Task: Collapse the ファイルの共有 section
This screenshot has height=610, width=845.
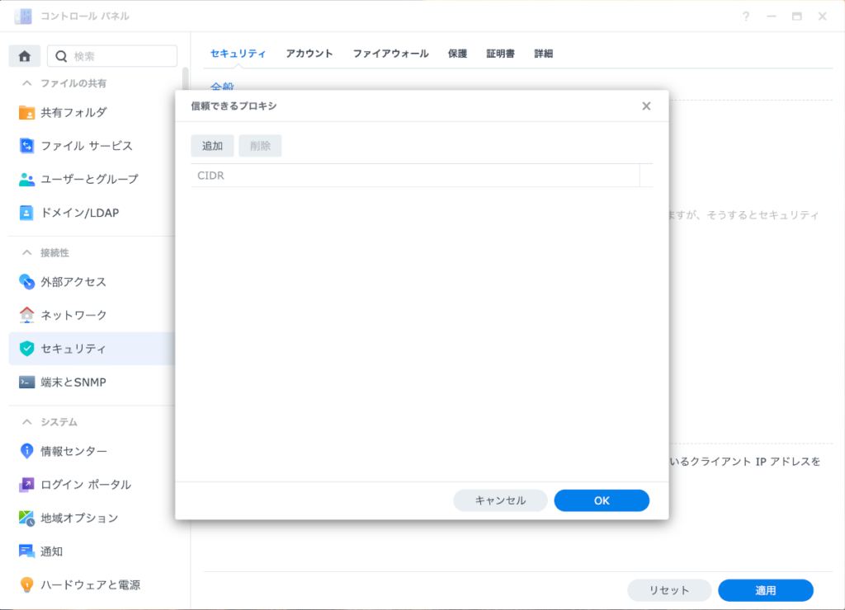Action: 26,83
